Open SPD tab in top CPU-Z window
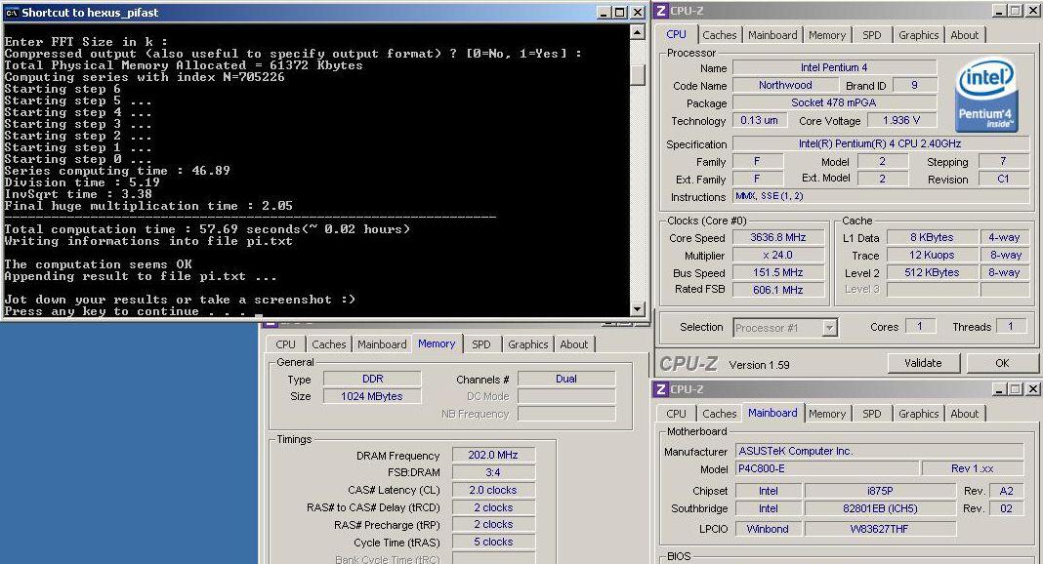This screenshot has width=1043, height=564. 871,35
